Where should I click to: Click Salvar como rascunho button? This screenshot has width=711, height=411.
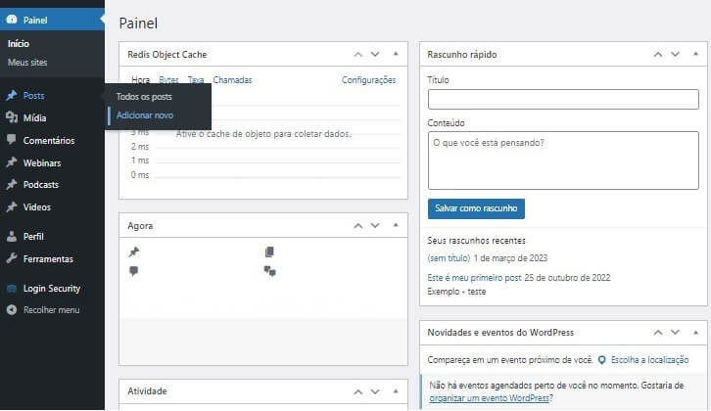(476, 208)
